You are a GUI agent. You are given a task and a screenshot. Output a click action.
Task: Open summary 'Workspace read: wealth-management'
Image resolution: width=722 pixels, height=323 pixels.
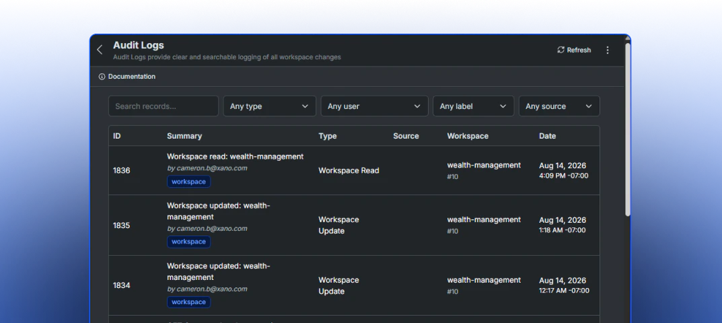coord(236,157)
